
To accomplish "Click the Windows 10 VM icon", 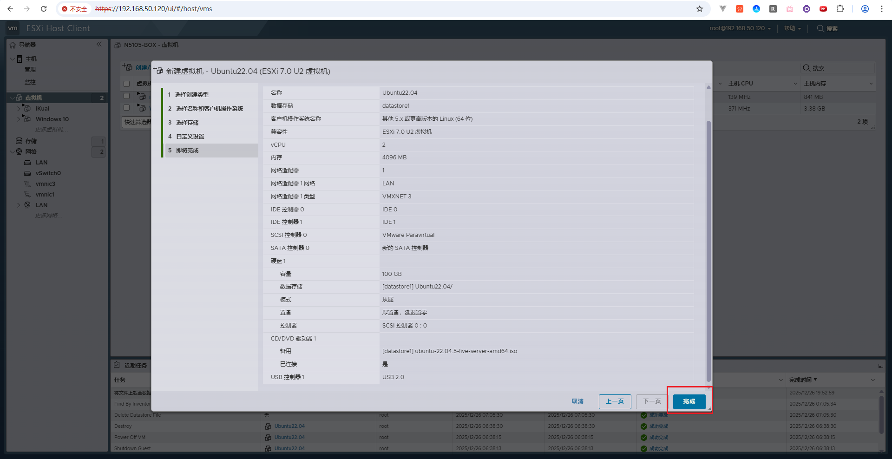I will tap(27, 119).
